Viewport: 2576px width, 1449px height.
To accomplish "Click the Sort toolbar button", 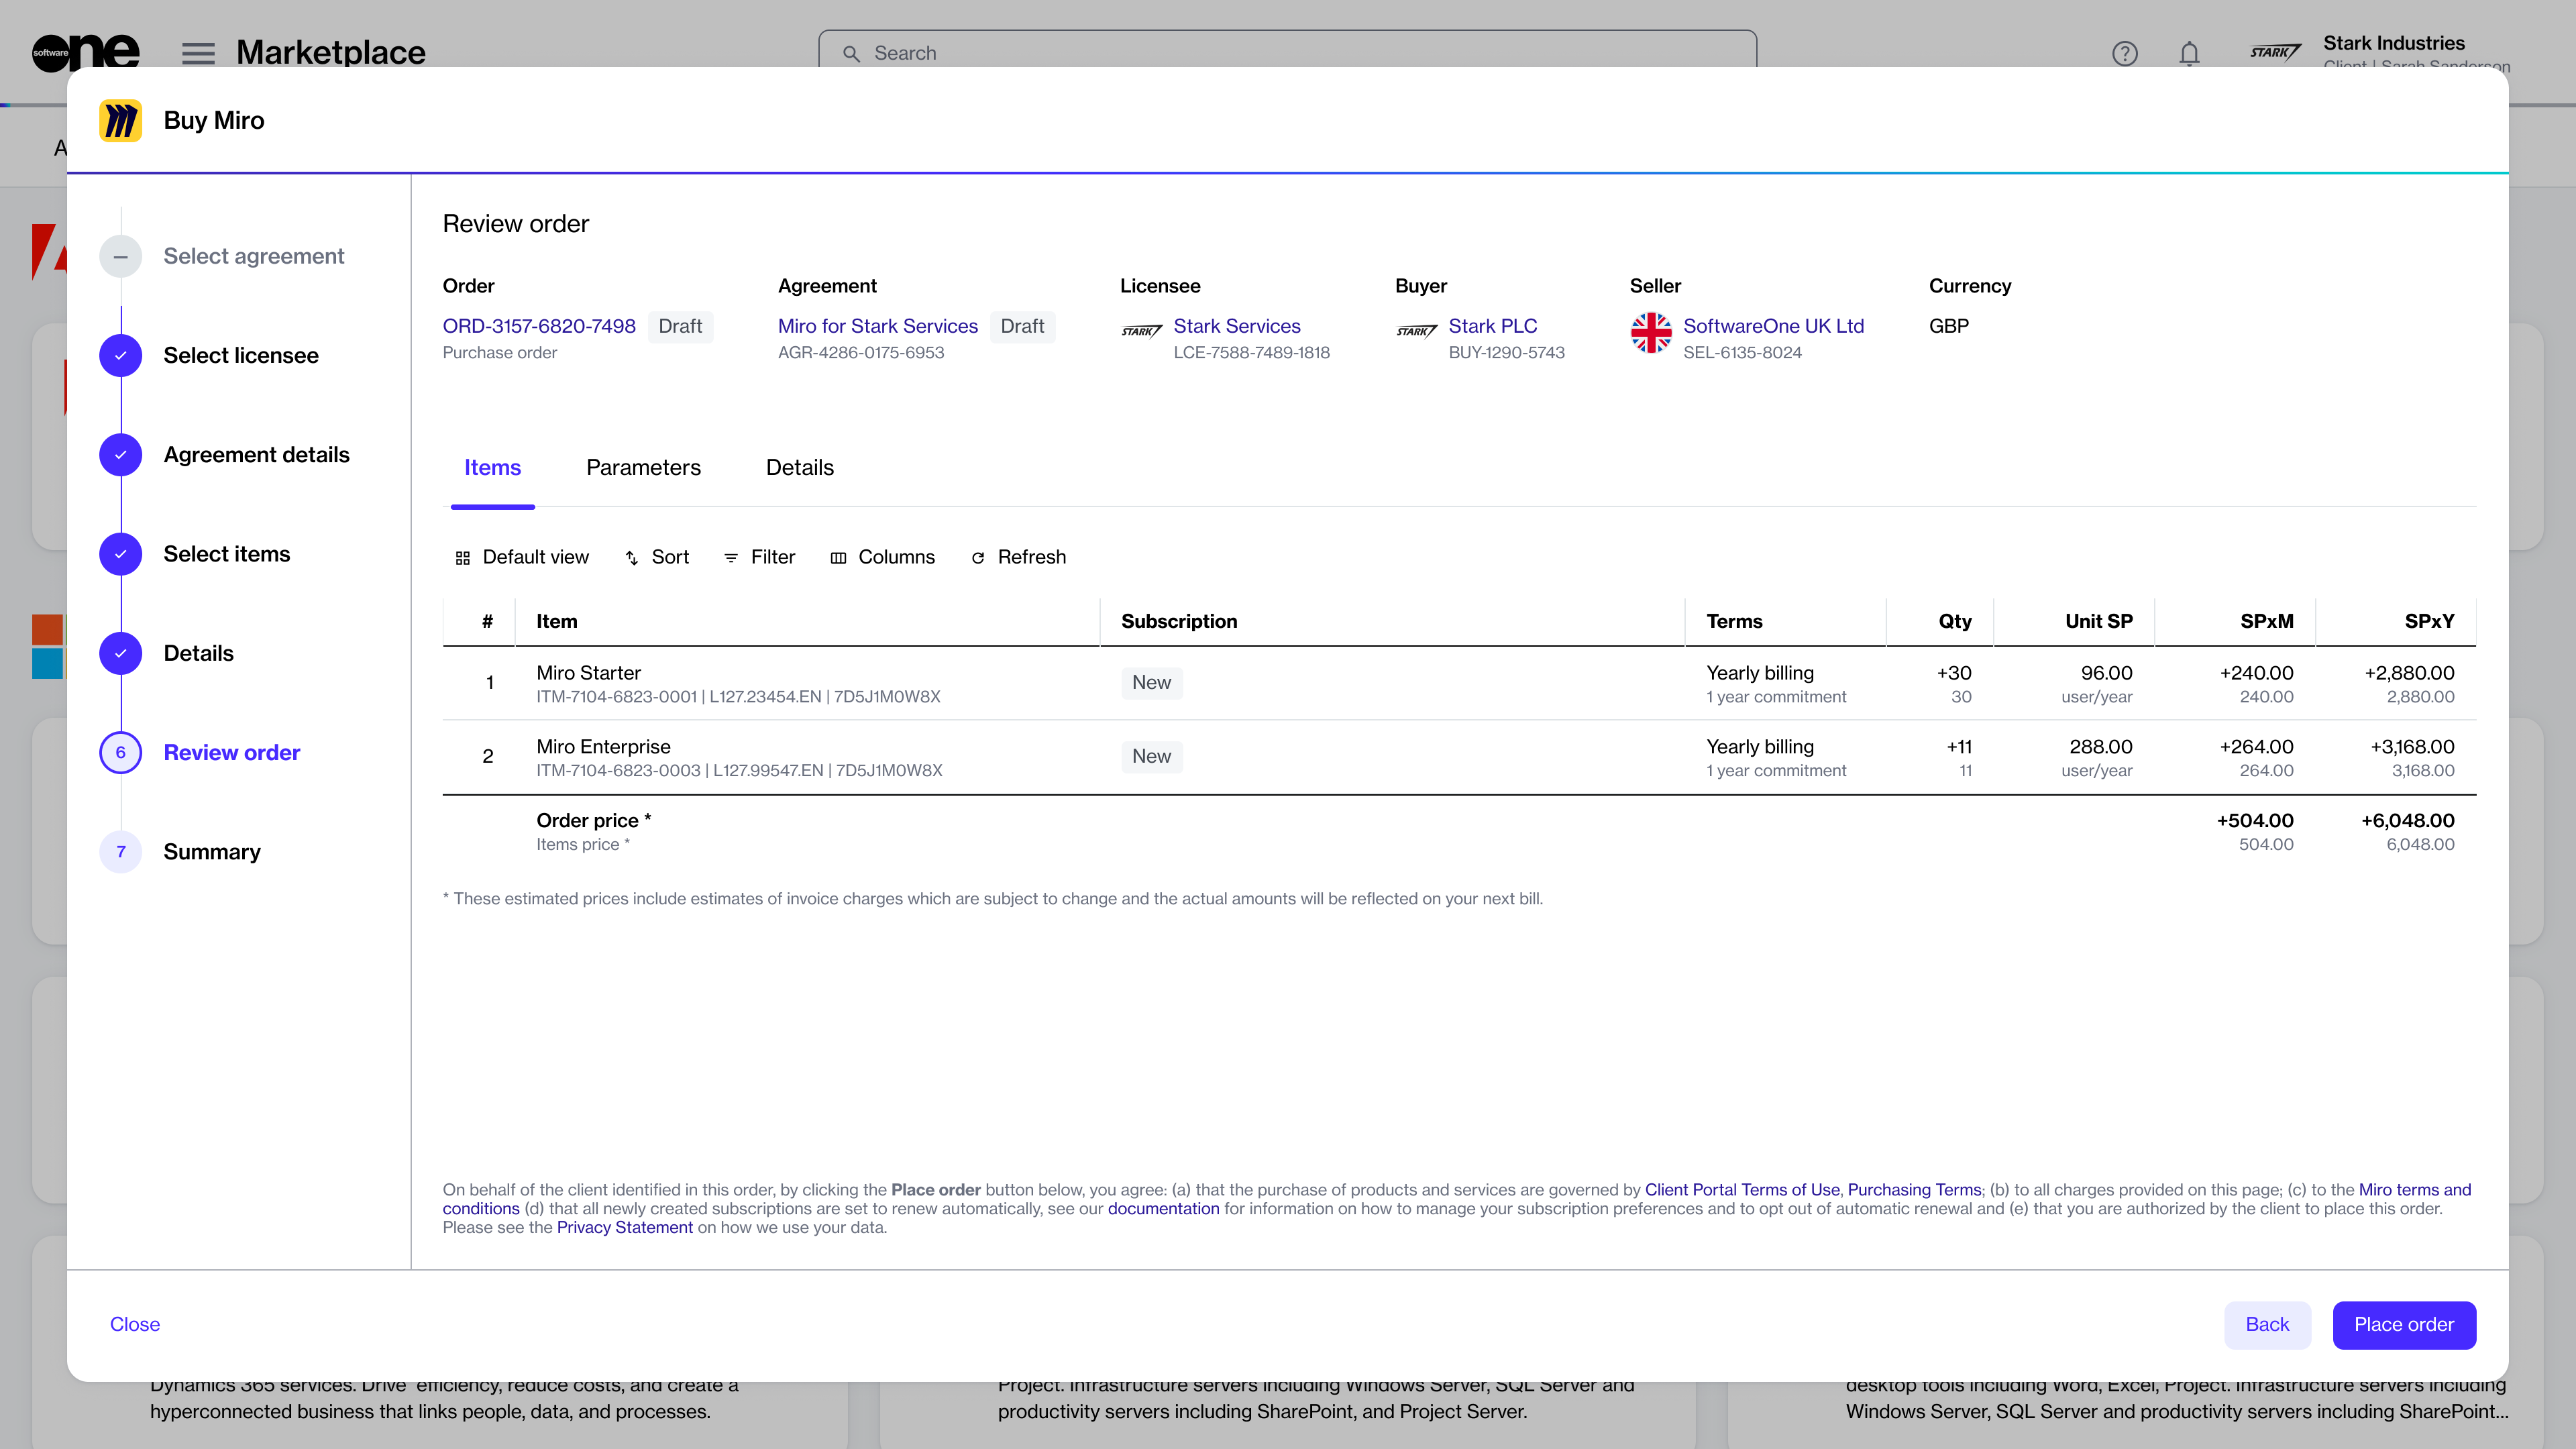I will [x=656, y=557].
